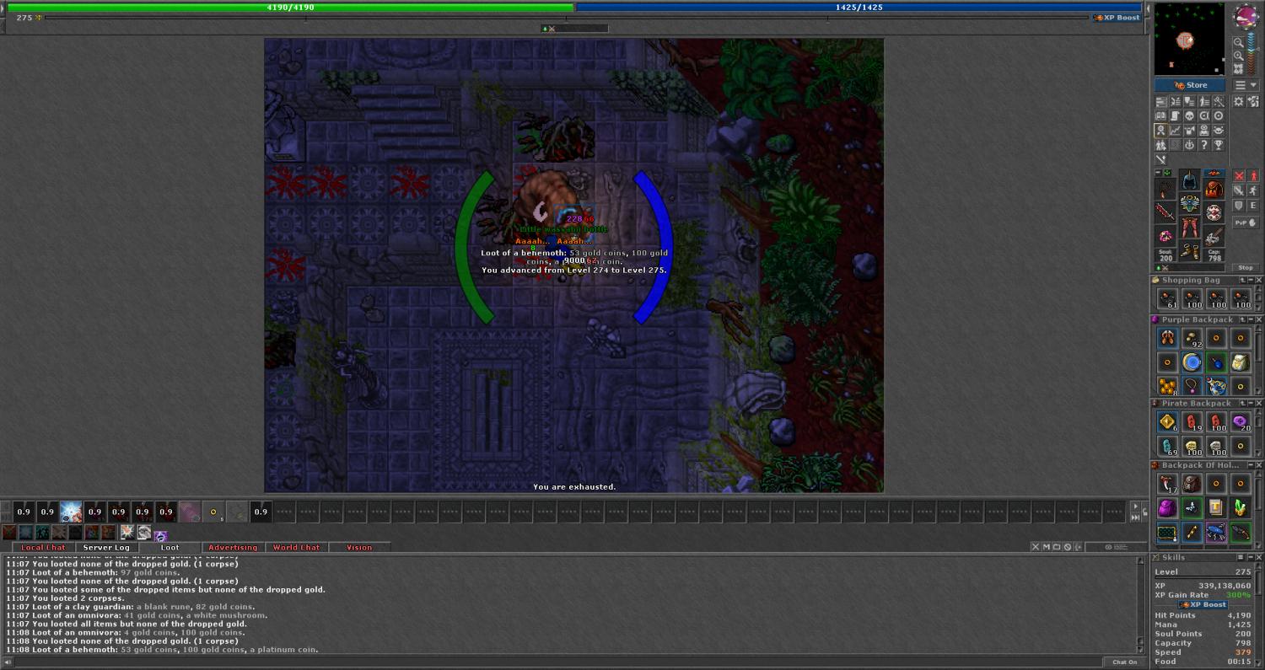The width and height of the screenshot is (1265, 670).
Task: Select the red offensive stance icon
Action: tap(1240, 175)
